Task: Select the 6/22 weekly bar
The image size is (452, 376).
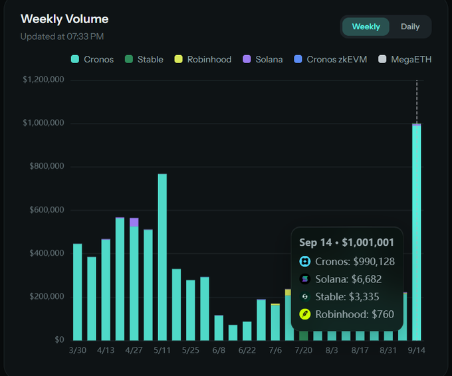Action: pos(247,331)
